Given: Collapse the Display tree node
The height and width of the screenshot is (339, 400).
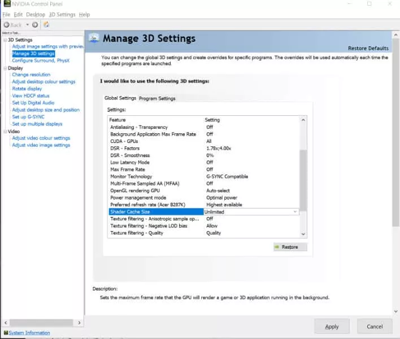Looking at the screenshot, I should (x=5, y=68).
